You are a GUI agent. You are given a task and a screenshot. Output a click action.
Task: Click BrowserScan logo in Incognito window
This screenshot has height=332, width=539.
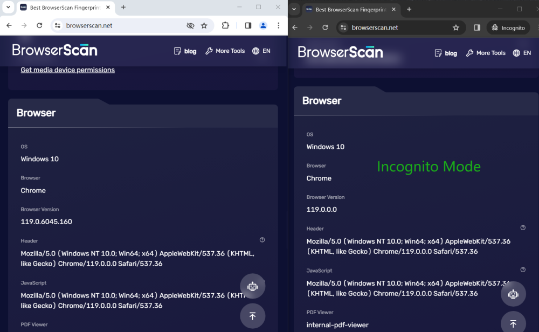click(x=340, y=52)
